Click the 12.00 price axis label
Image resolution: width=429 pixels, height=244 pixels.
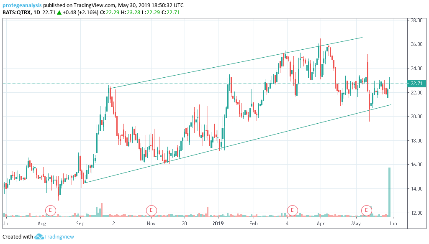[x=416, y=213]
